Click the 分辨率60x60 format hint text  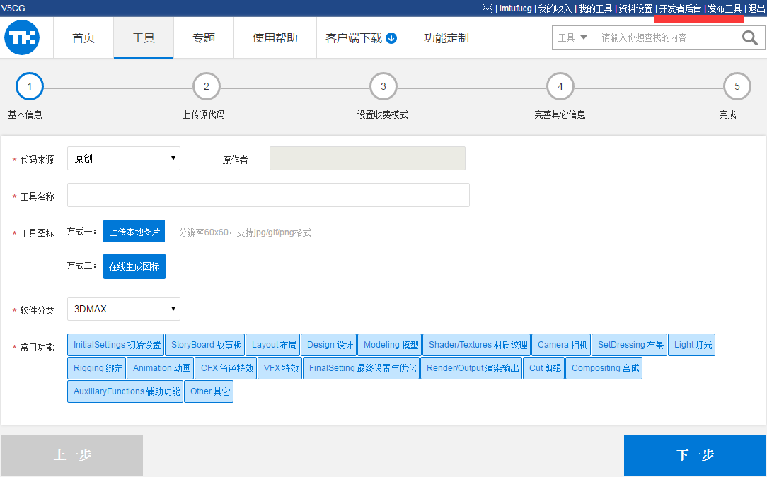coord(245,232)
